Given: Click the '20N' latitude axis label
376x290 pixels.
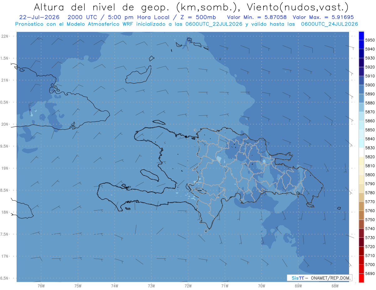Looking at the screenshot, I should coord(5,124).
